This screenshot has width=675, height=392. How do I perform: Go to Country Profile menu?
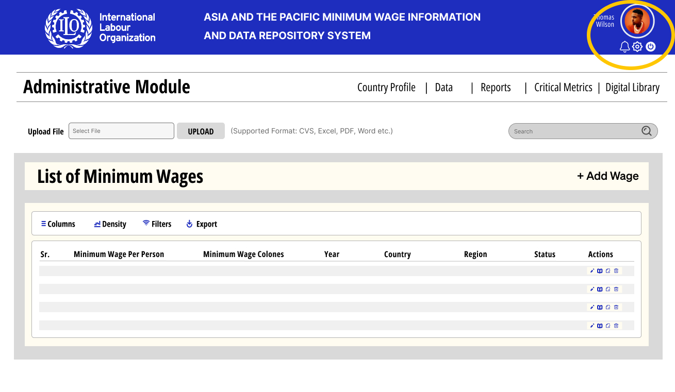coord(386,88)
